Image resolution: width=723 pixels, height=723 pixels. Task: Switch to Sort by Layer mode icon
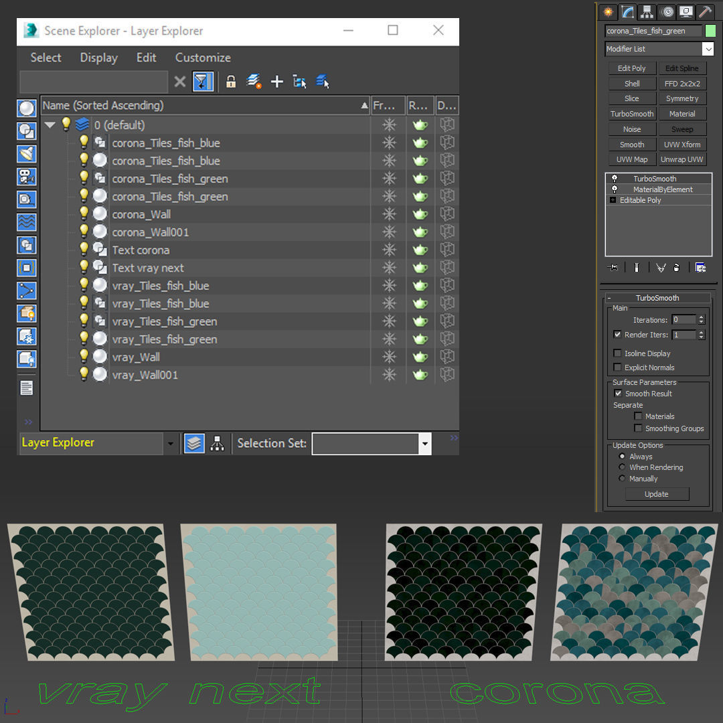click(195, 443)
